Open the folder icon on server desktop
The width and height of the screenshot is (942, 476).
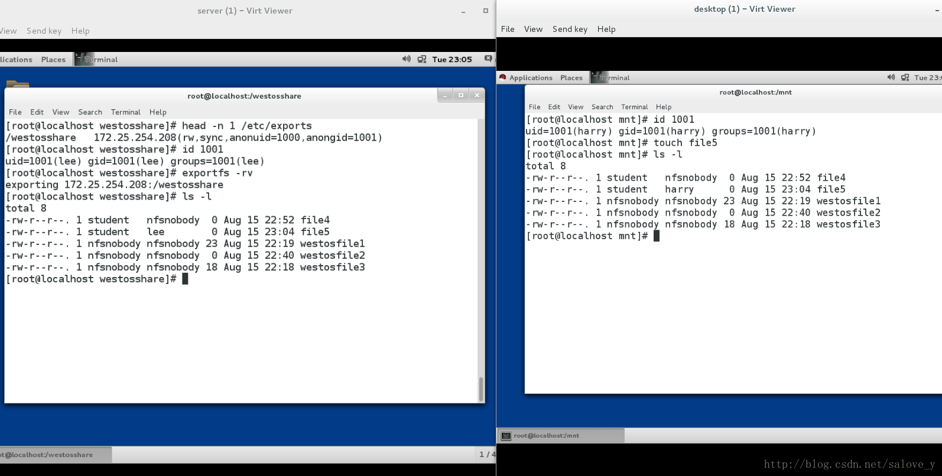click(18, 84)
